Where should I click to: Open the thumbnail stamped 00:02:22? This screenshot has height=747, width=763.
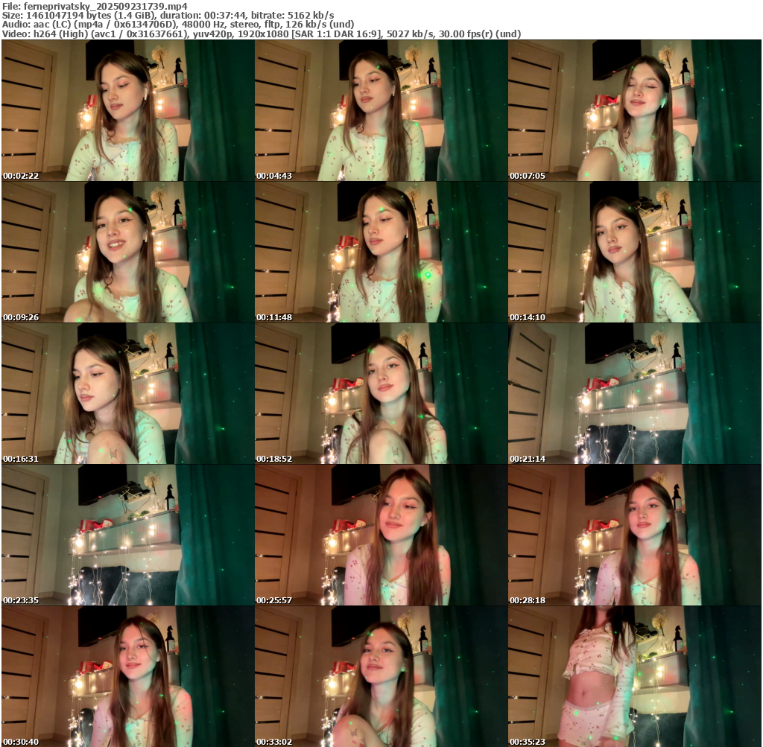(x=127, y=110)
